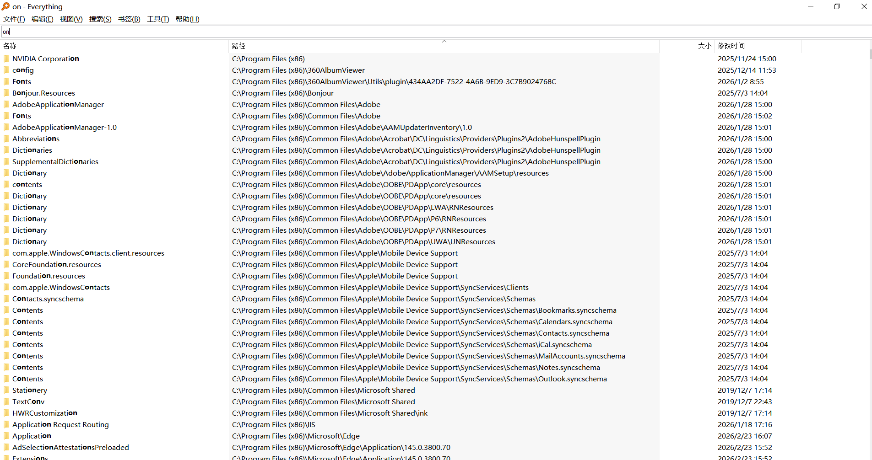Click the Everything magnifier icon in title bar
Image resolution: width=872 pixels, height=460 pixels.
tap(5, 6)
